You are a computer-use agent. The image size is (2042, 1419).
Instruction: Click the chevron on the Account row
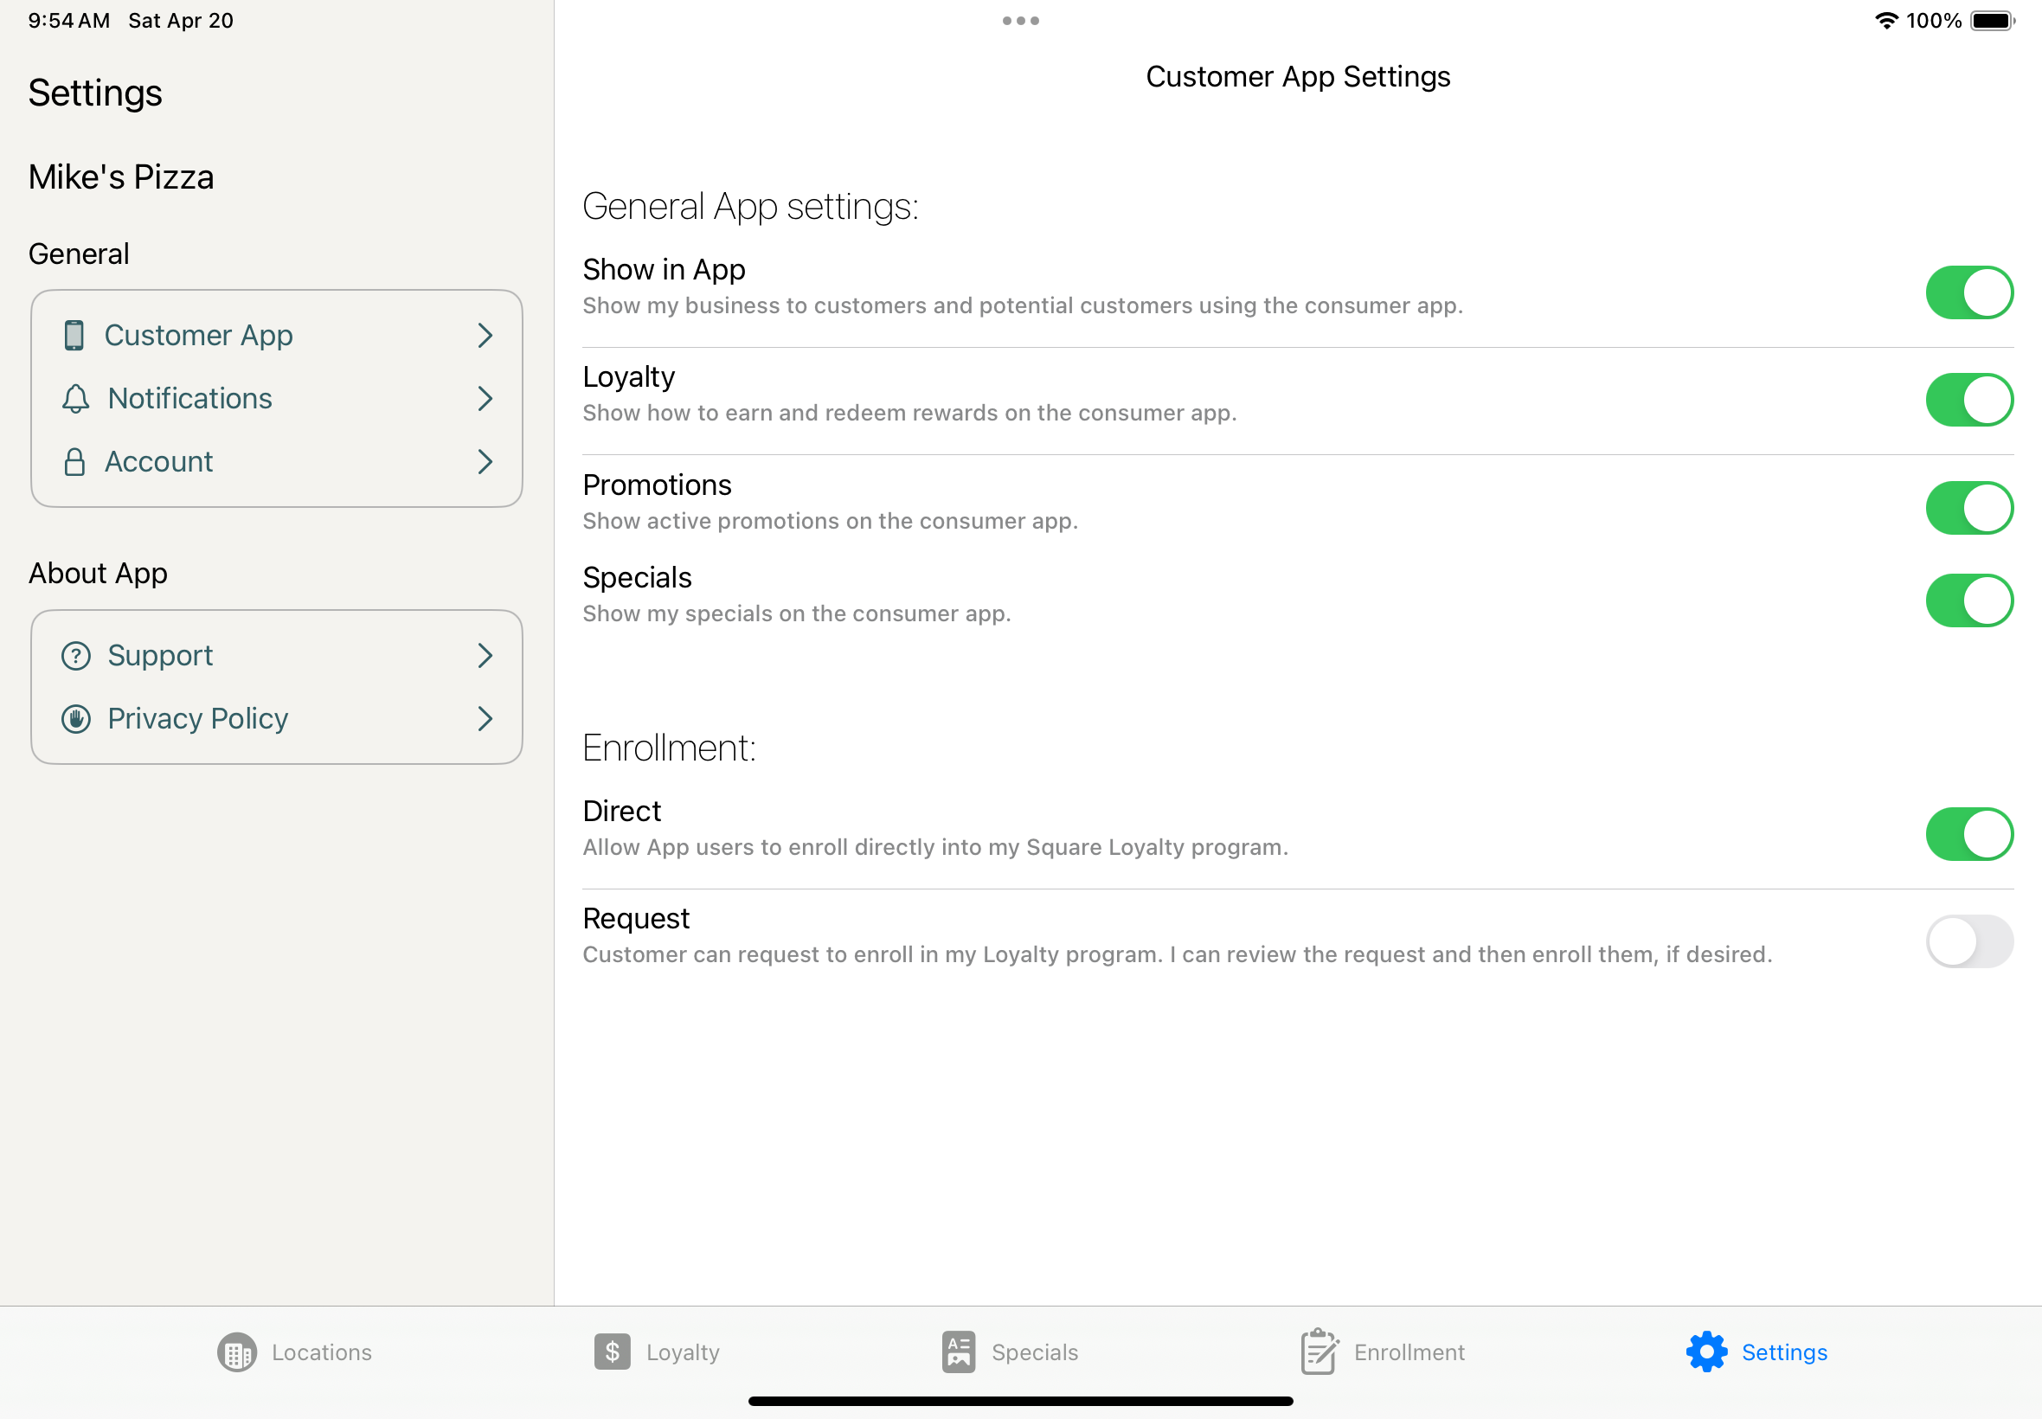click(485, 461)
